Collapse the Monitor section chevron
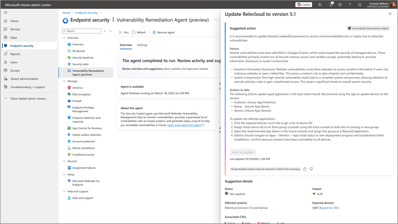 (64, 161)
